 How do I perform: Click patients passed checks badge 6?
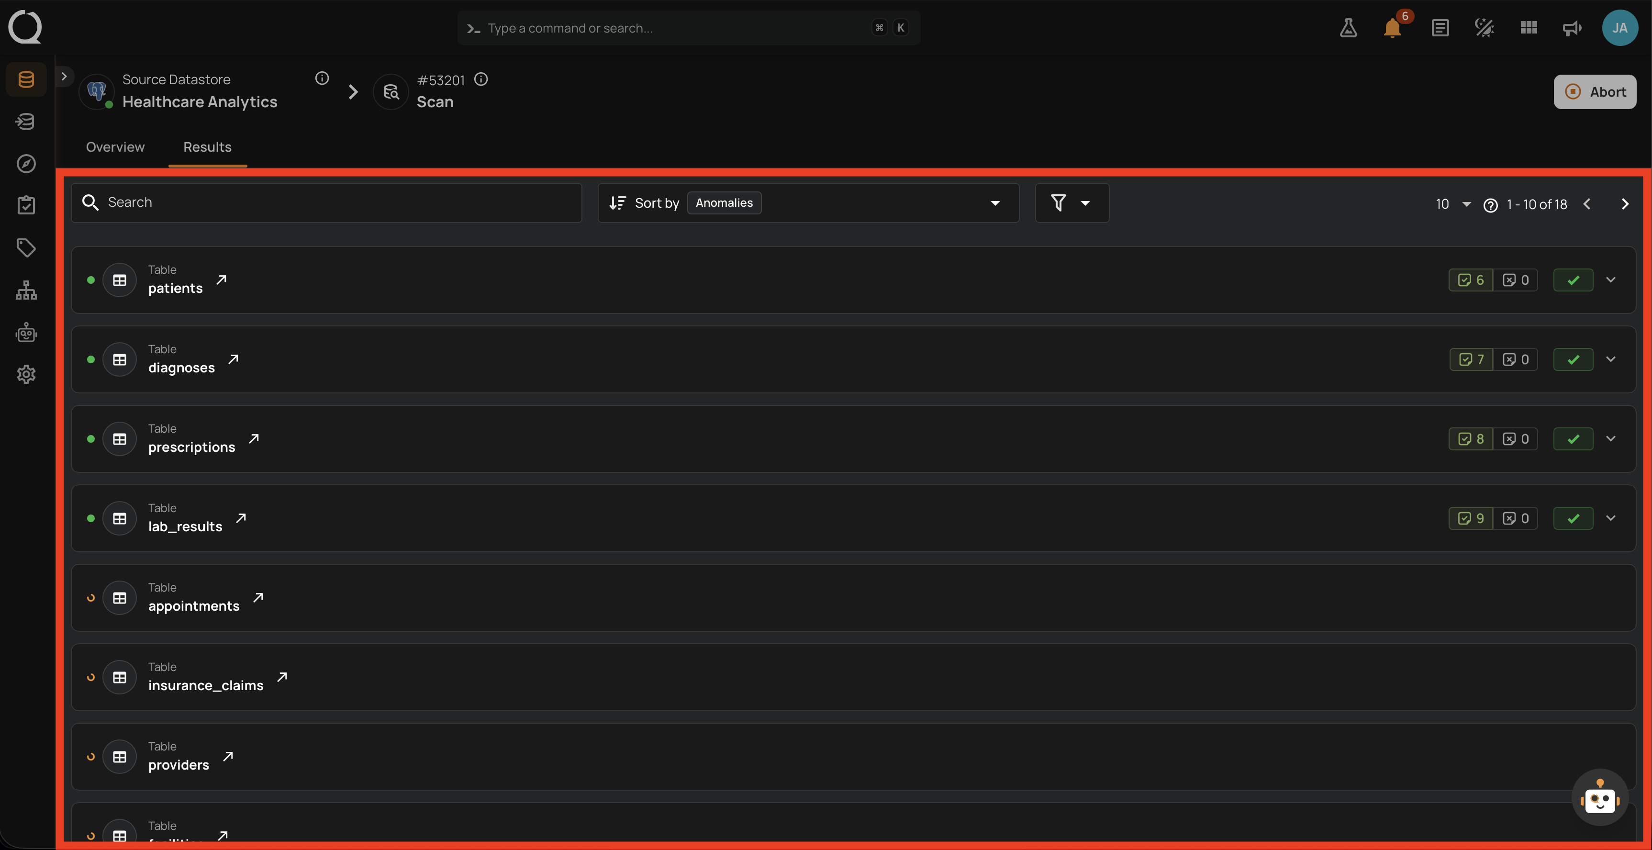click(1471, 280)
